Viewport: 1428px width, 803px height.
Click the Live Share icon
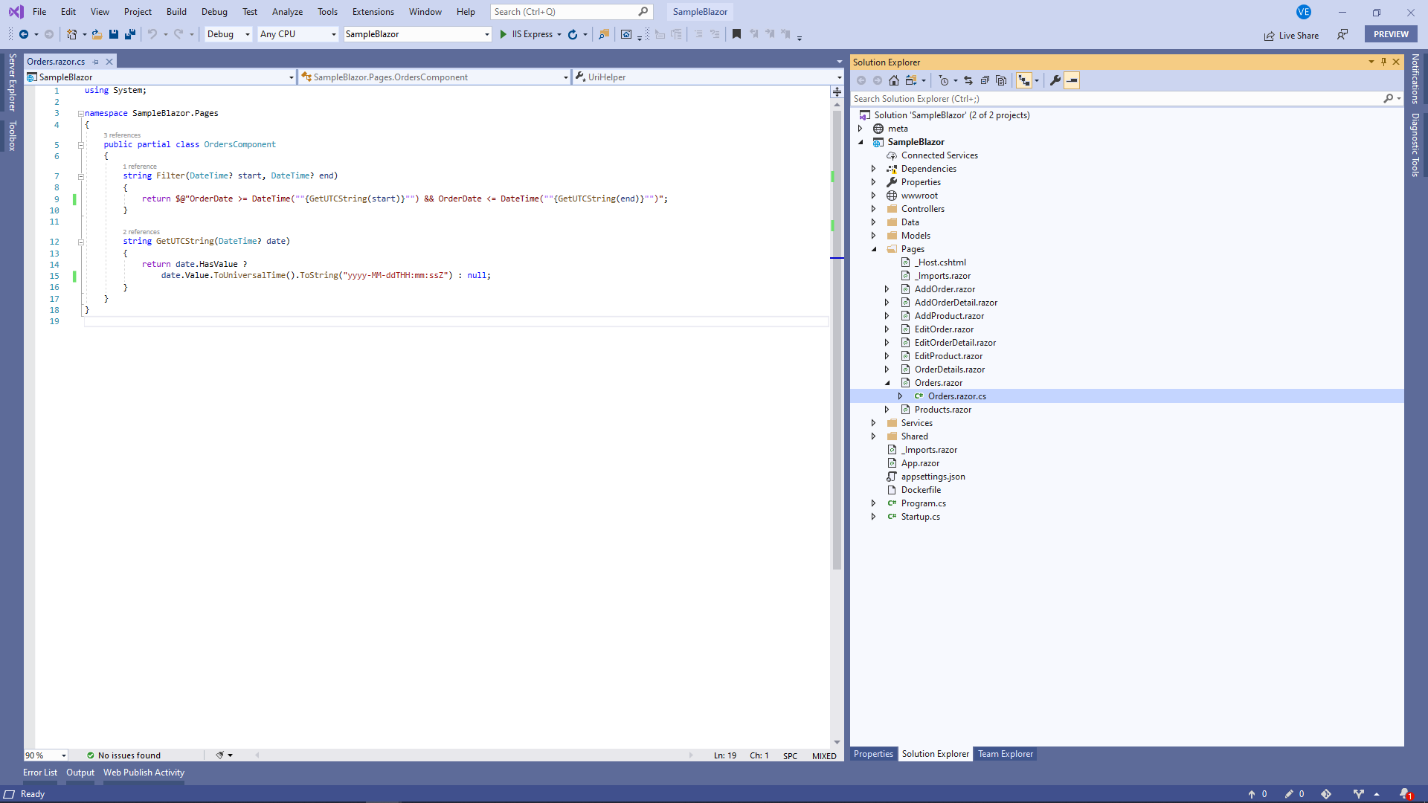coord(1269,36)
